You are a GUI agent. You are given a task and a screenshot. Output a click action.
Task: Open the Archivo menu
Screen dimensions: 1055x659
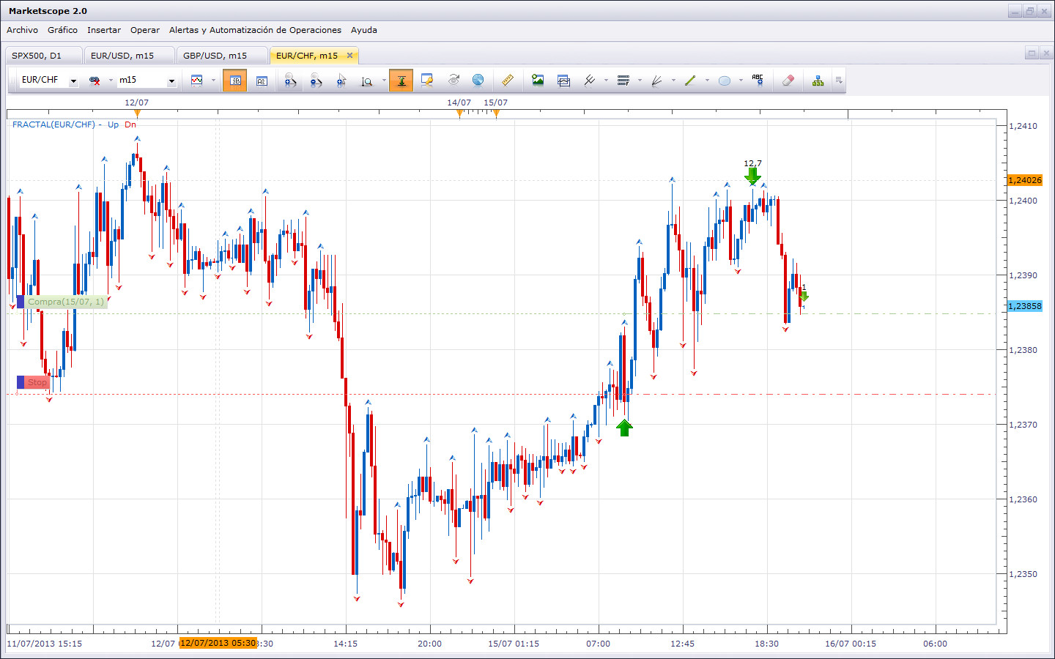click(x=22, y=30)
